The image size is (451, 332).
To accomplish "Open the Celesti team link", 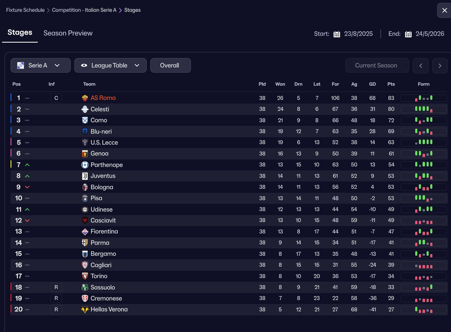I will (x=100, y=109).
